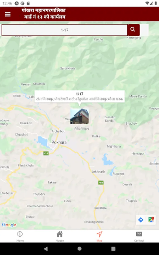Image resolution: width=159 pixels, height=255 pixels.
Task: Click the Google logo on map
Action: (9, 225)
